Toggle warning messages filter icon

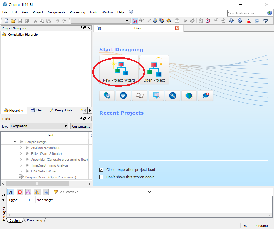pyautogui.click(x=37, y=192)
